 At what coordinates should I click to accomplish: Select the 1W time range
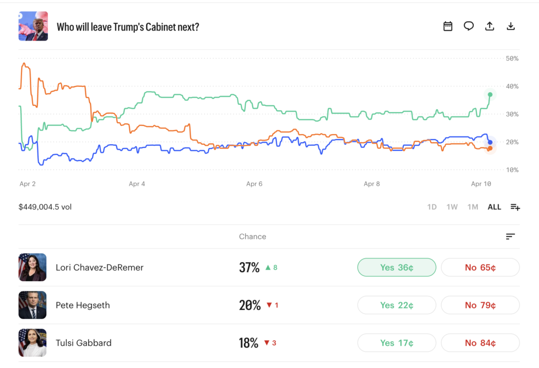[452, 207]
